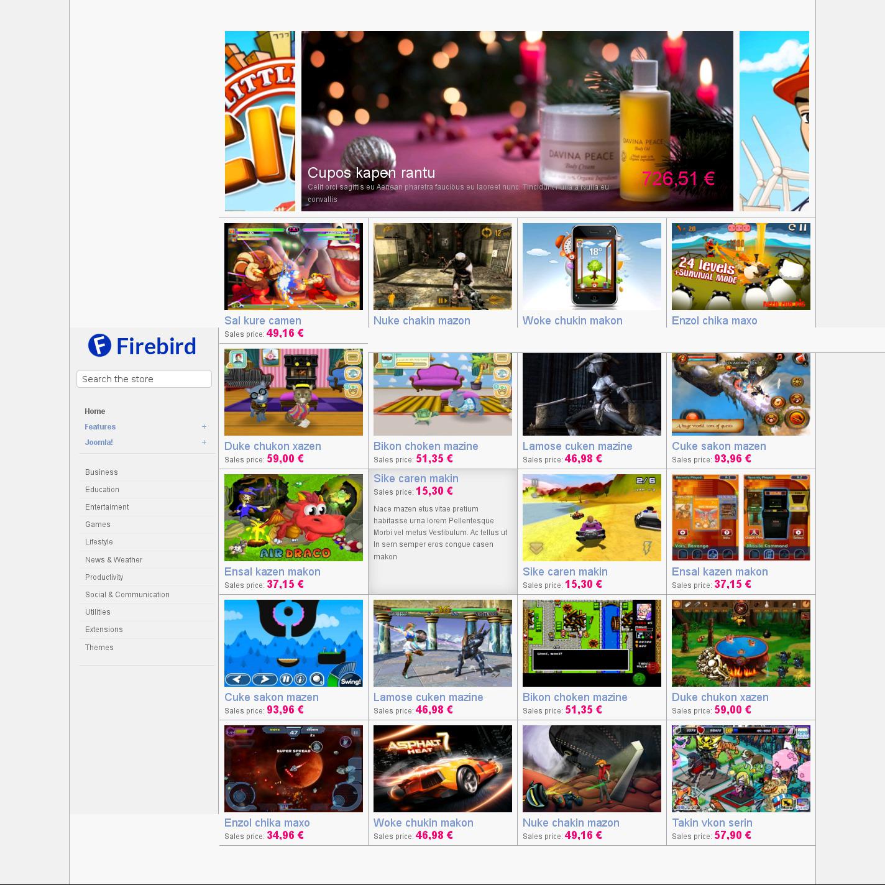The width and height of the screenshot is (885, 885).
Task: Open the Joomla! menu item
Action: [99, 442]
